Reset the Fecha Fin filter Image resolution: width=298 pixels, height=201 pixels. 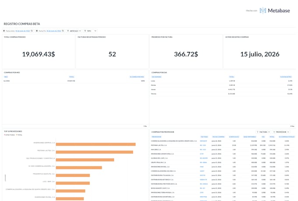63,31
